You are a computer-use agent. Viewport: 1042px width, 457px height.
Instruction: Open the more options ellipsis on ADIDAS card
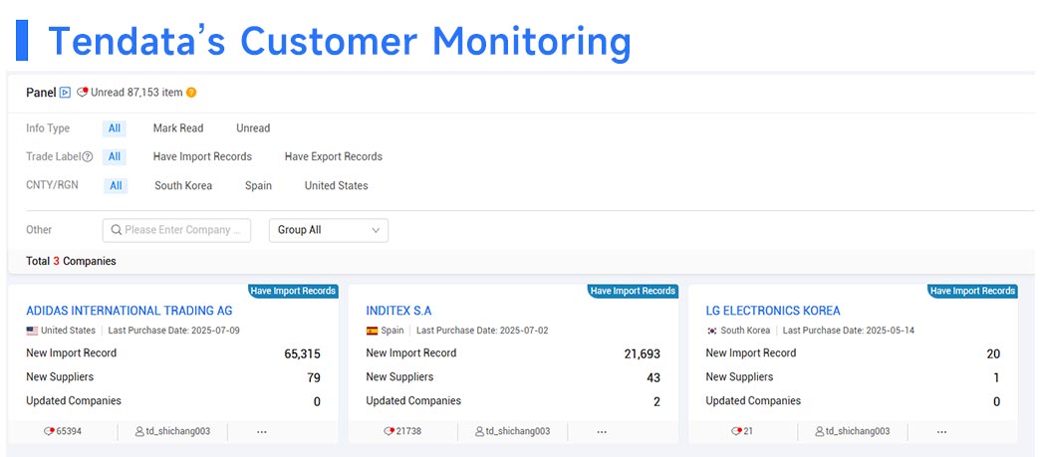[x=262, y=432]
